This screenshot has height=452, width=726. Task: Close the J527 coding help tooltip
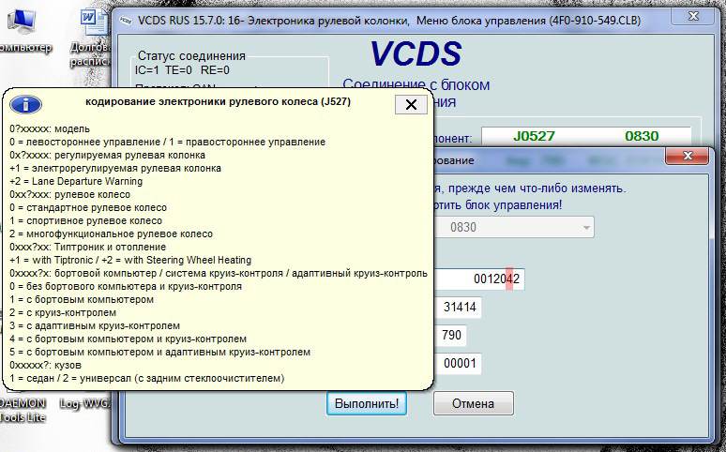click(x=411, y=105)
